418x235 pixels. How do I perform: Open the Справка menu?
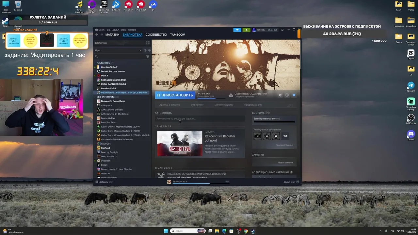pos(132,30)
